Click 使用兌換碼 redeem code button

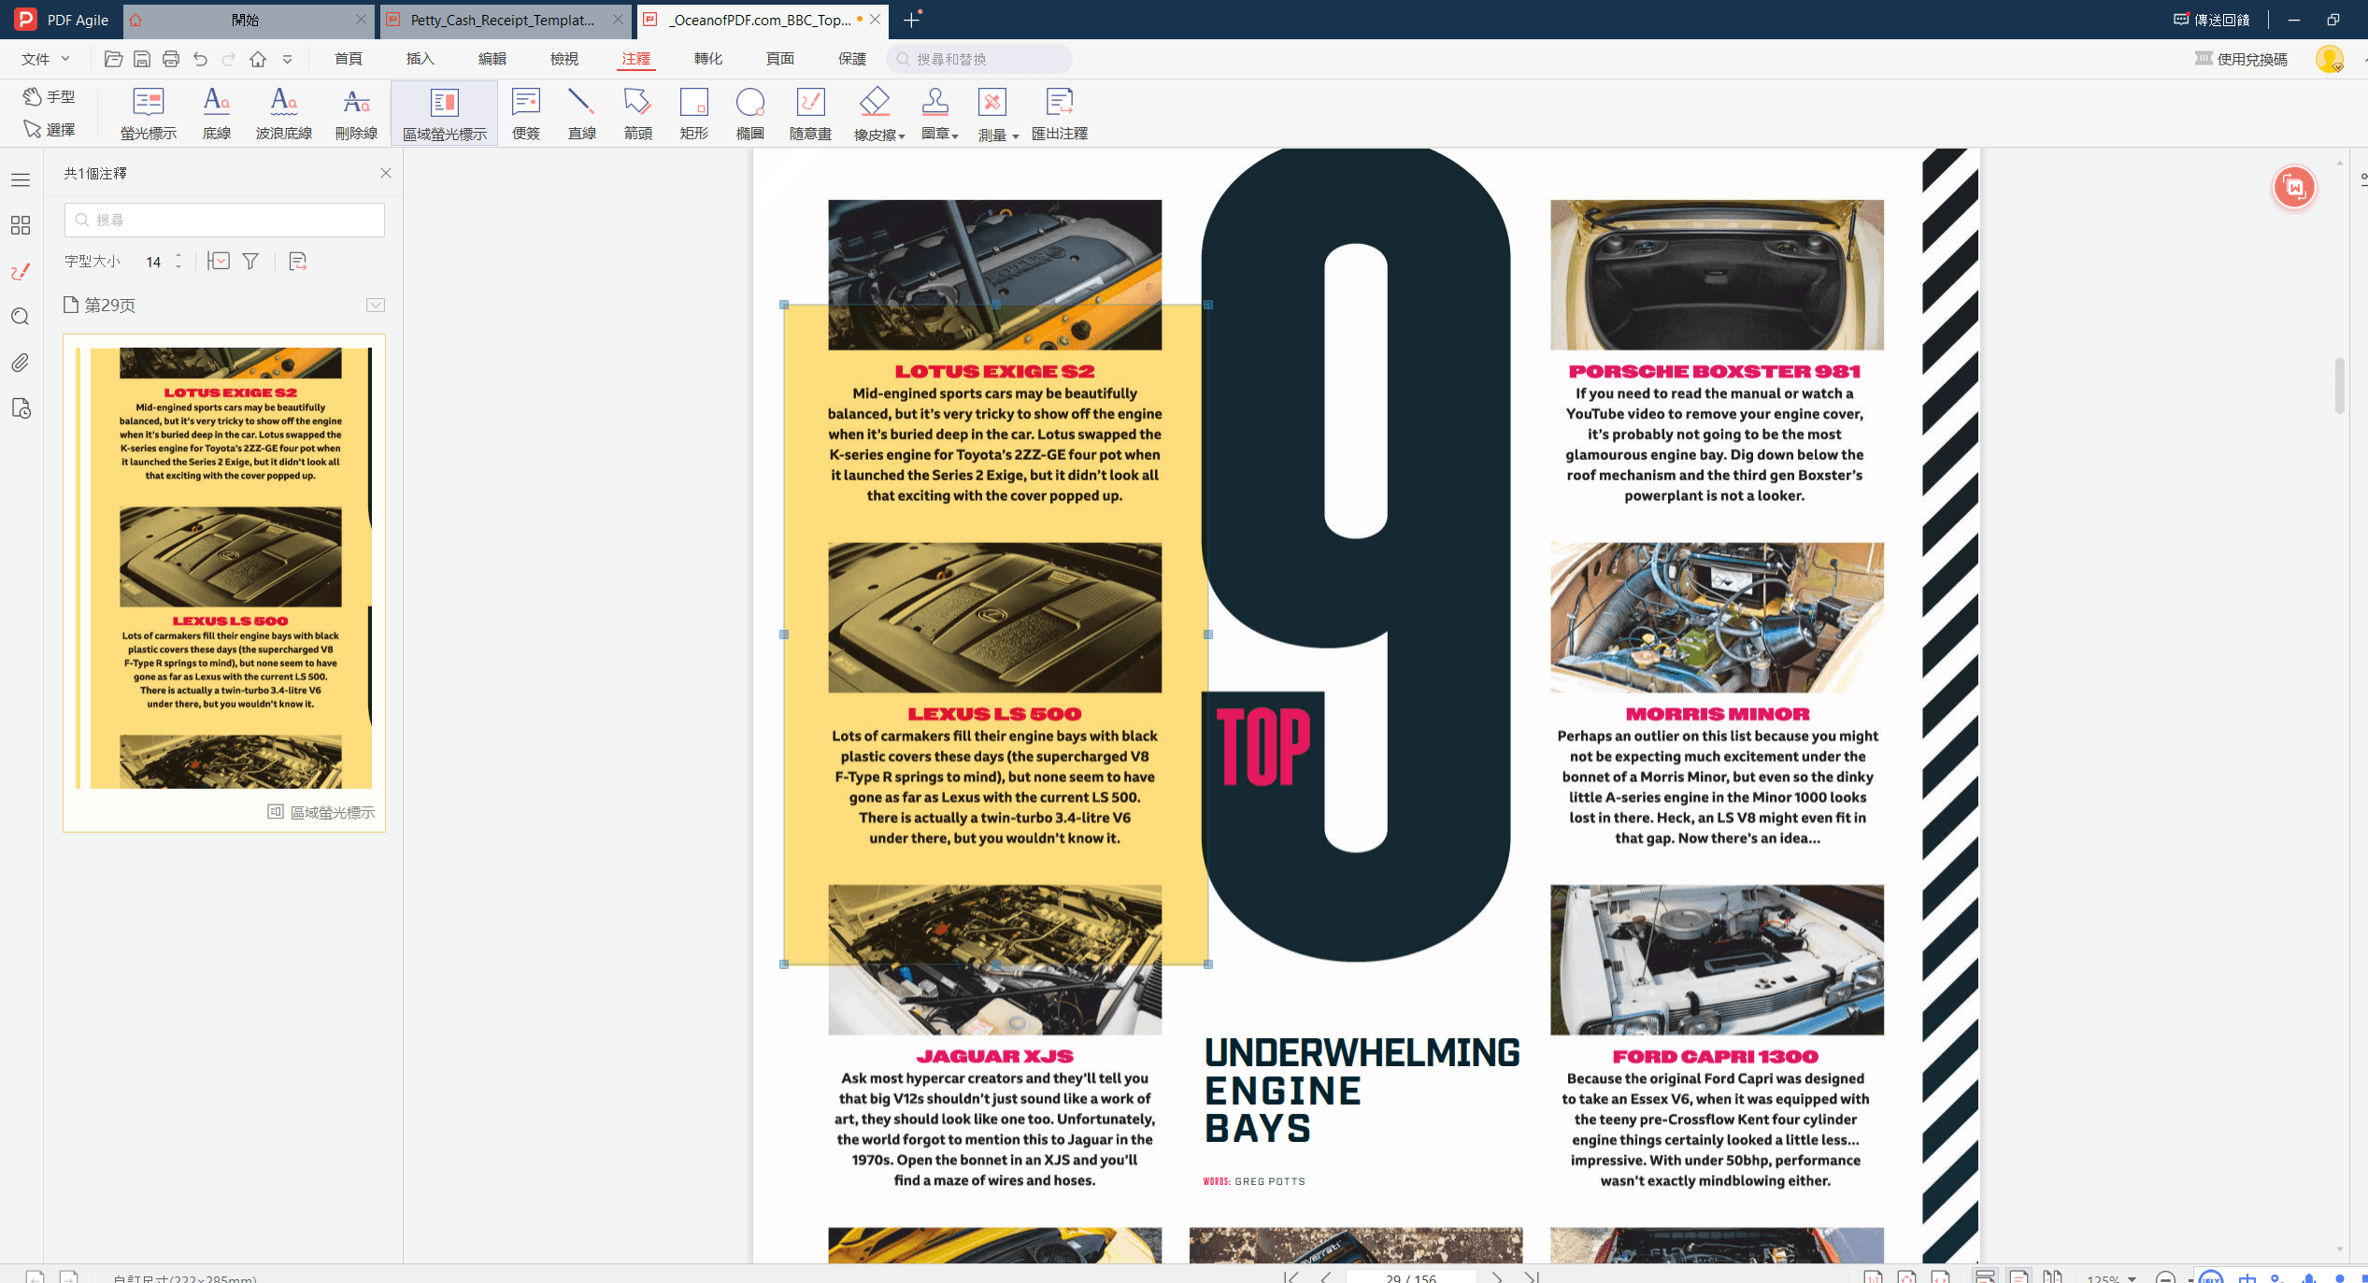2241,59
